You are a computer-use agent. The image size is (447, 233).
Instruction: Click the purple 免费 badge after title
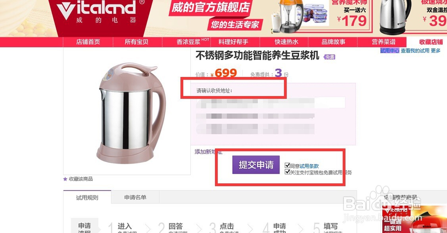[x=329, y=57]
